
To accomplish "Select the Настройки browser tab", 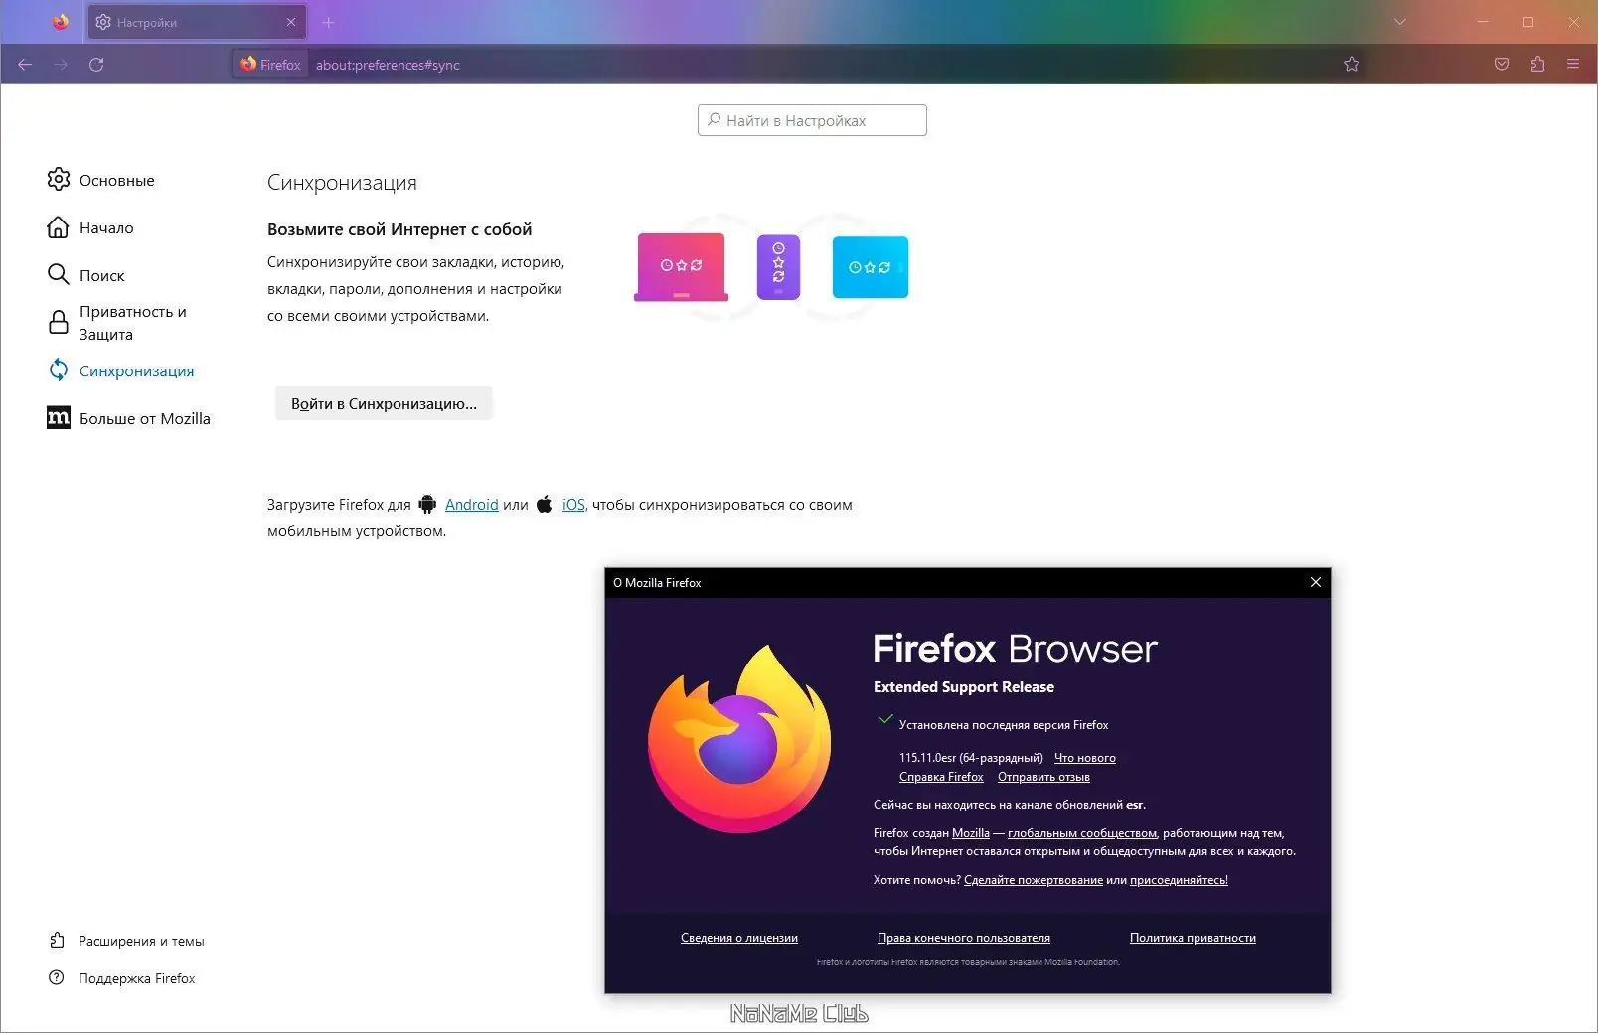I will (x=197, y=22).
